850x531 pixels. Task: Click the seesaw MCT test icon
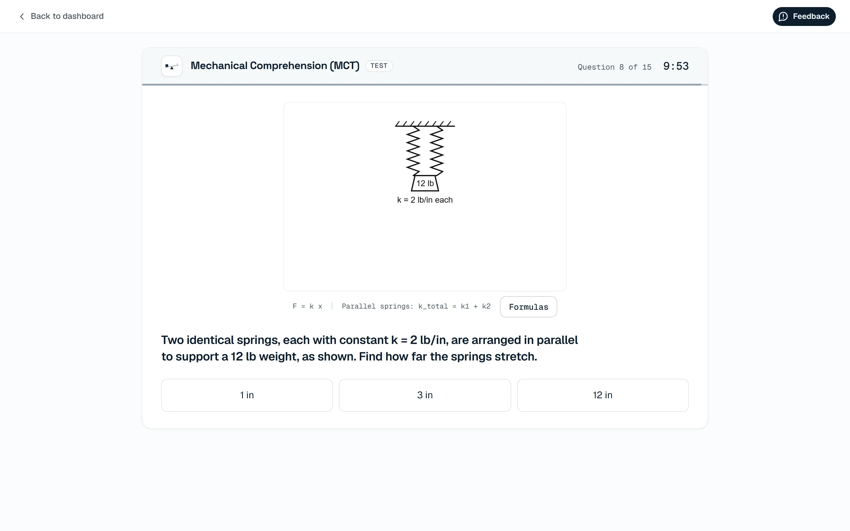tap(172, 66)
